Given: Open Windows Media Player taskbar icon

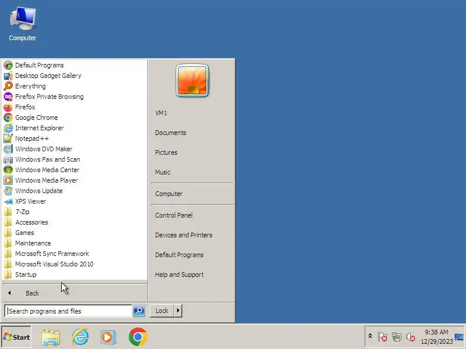Looking at the screenshot, I should coord(108,337).
